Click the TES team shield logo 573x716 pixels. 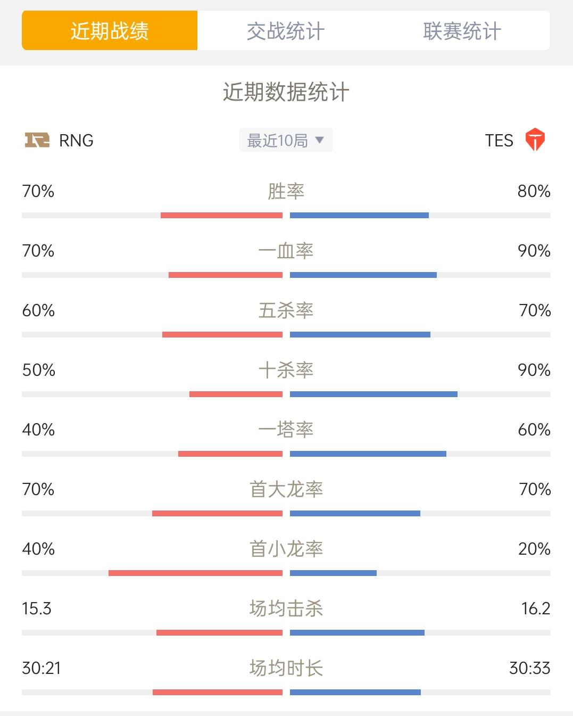click(535, 140)
